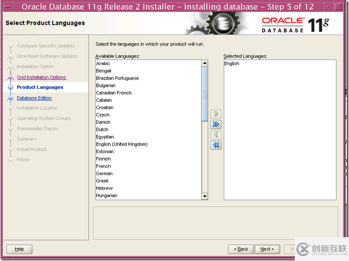Select Egyptian in Available Languages

(x=148, y=137)
